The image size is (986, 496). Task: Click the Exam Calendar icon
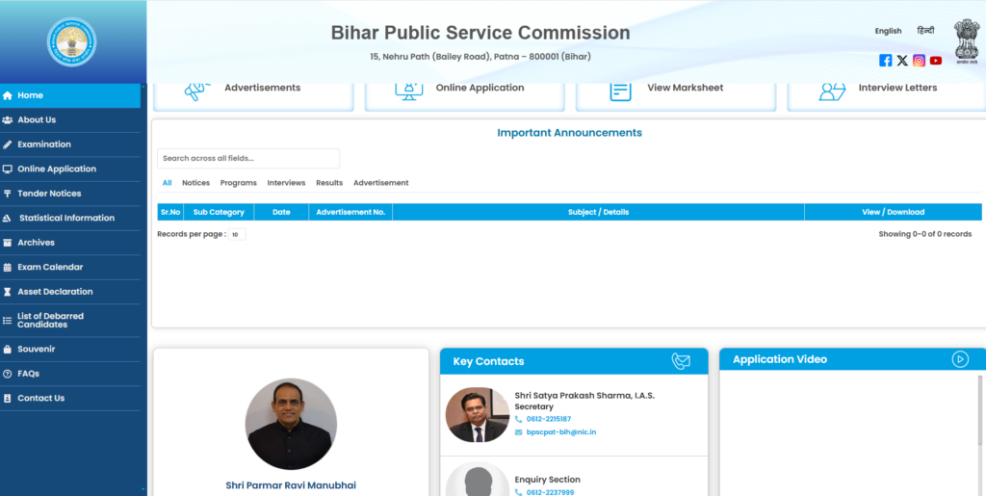pyautogui.click(x=8, y=267)
